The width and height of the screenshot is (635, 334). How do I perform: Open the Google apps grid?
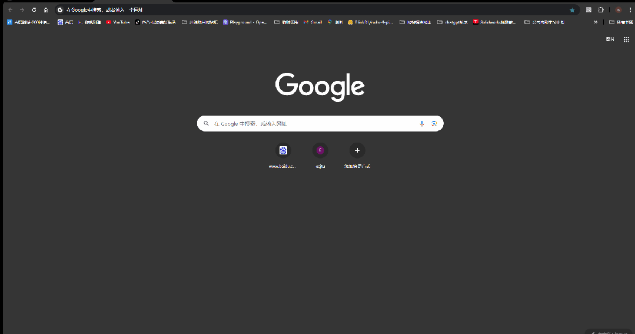pos(626,39)
